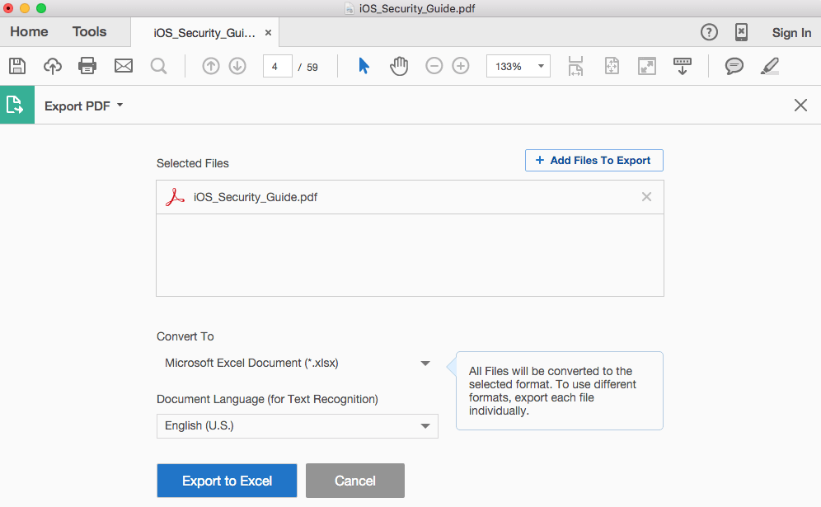
Task: Switch to the Tools tab
Action: pos(89,32)
